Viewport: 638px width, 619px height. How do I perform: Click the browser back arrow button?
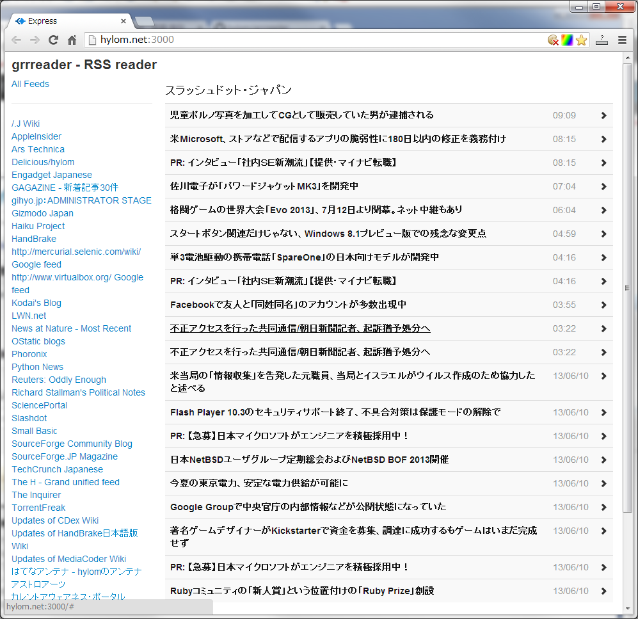pyautogui.click(x=17, y=40)
